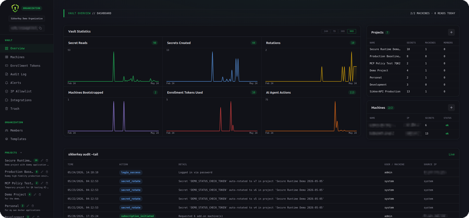The image size is (469, 218).
Task: Open the Overview page in sidebar
Action: [x=27, y=48]
